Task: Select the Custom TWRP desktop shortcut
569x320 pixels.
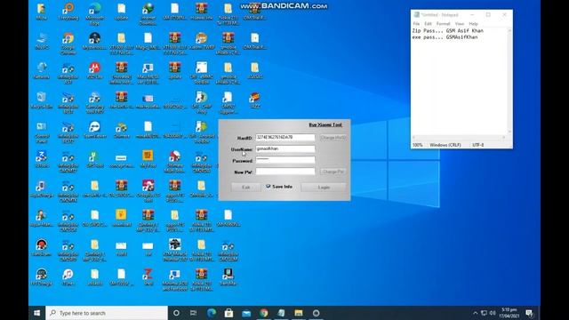Action: click(202, 41)
